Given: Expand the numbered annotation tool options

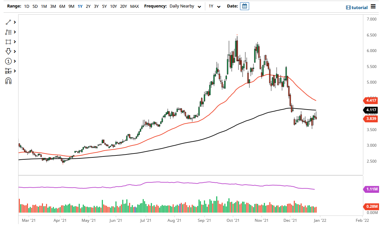Looking at the screenshot, I should click(15, 61).
